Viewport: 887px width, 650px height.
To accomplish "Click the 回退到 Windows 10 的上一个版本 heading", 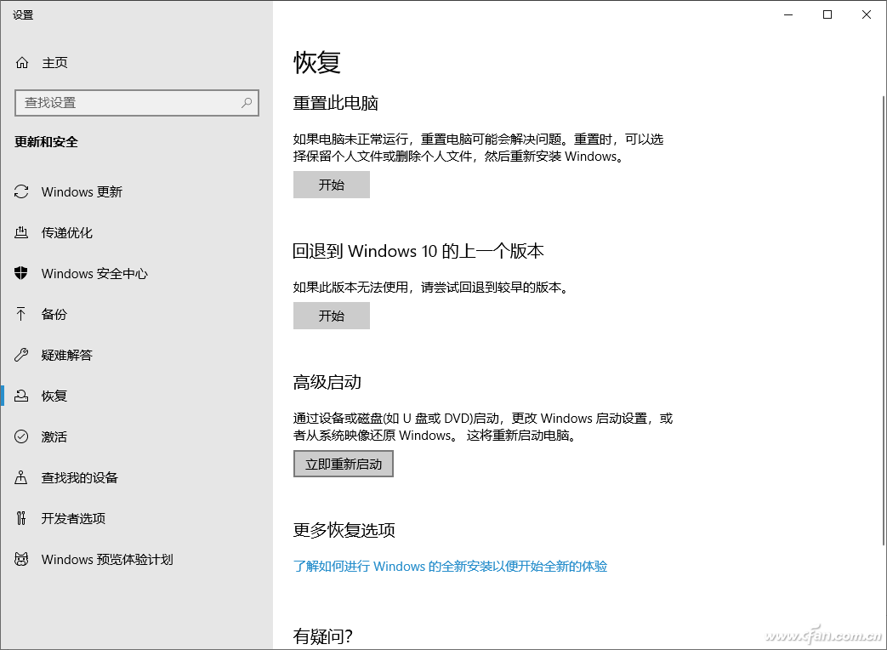I will (418, 251).
